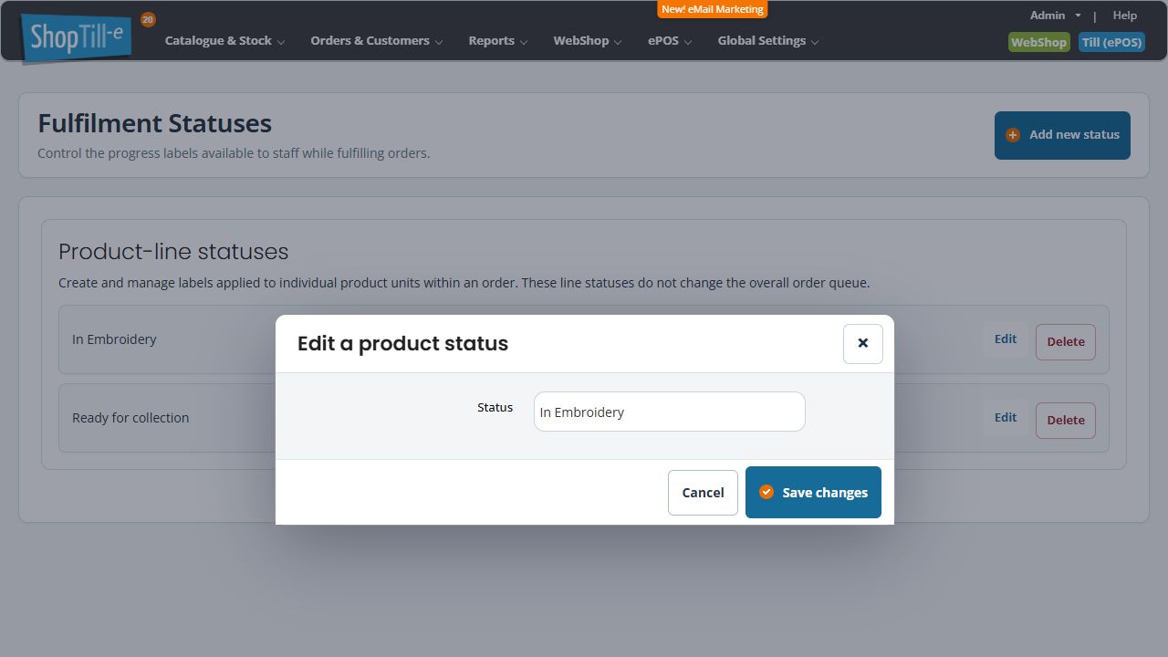Viewport: 1168px width, 657px height.
Task: Select the In Embroidery row text
Action: [114, 339]
